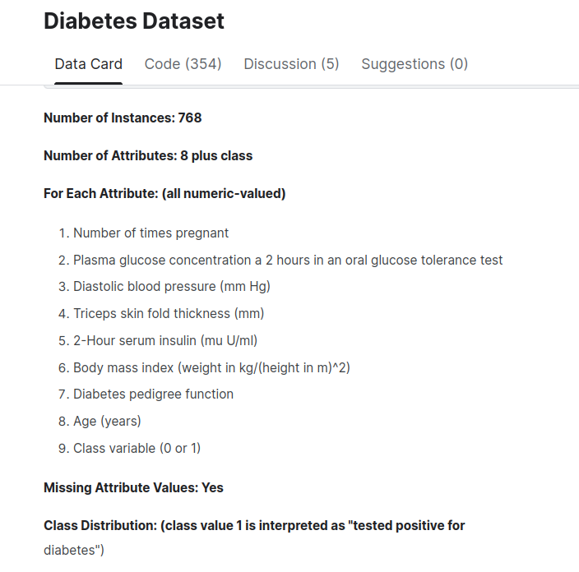
Task: Click the Age (years) list item
Action: click(x=107, y=421)
